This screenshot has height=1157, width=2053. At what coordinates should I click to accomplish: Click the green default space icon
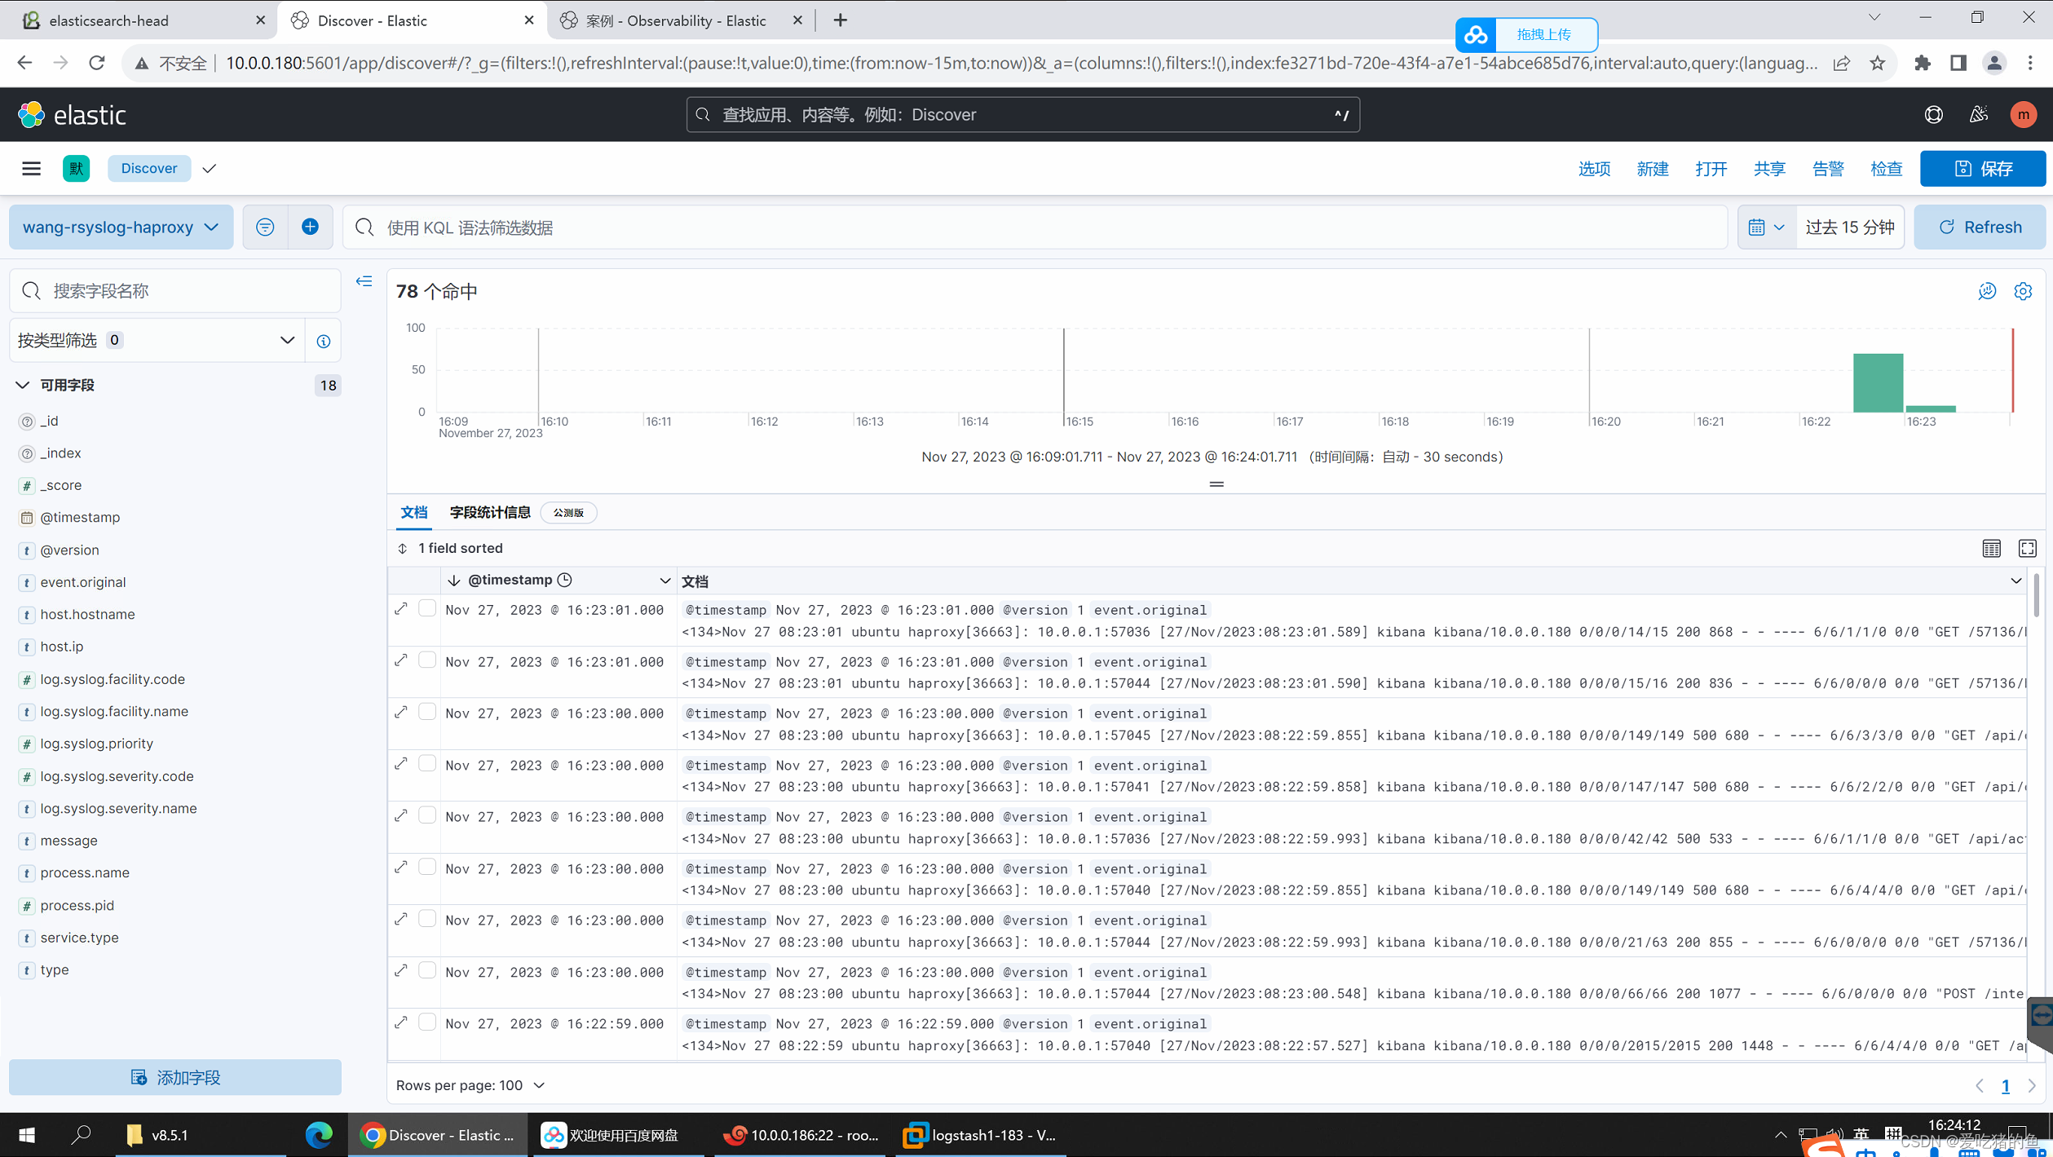tap(77, 169)
